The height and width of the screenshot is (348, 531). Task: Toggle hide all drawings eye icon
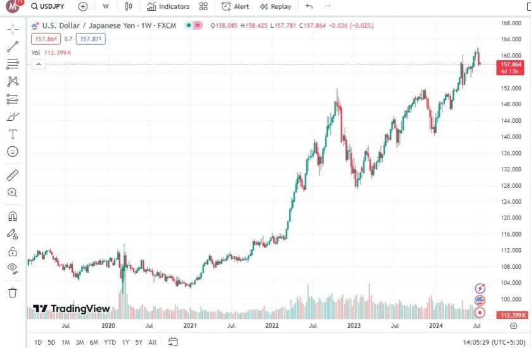point(13,268)
